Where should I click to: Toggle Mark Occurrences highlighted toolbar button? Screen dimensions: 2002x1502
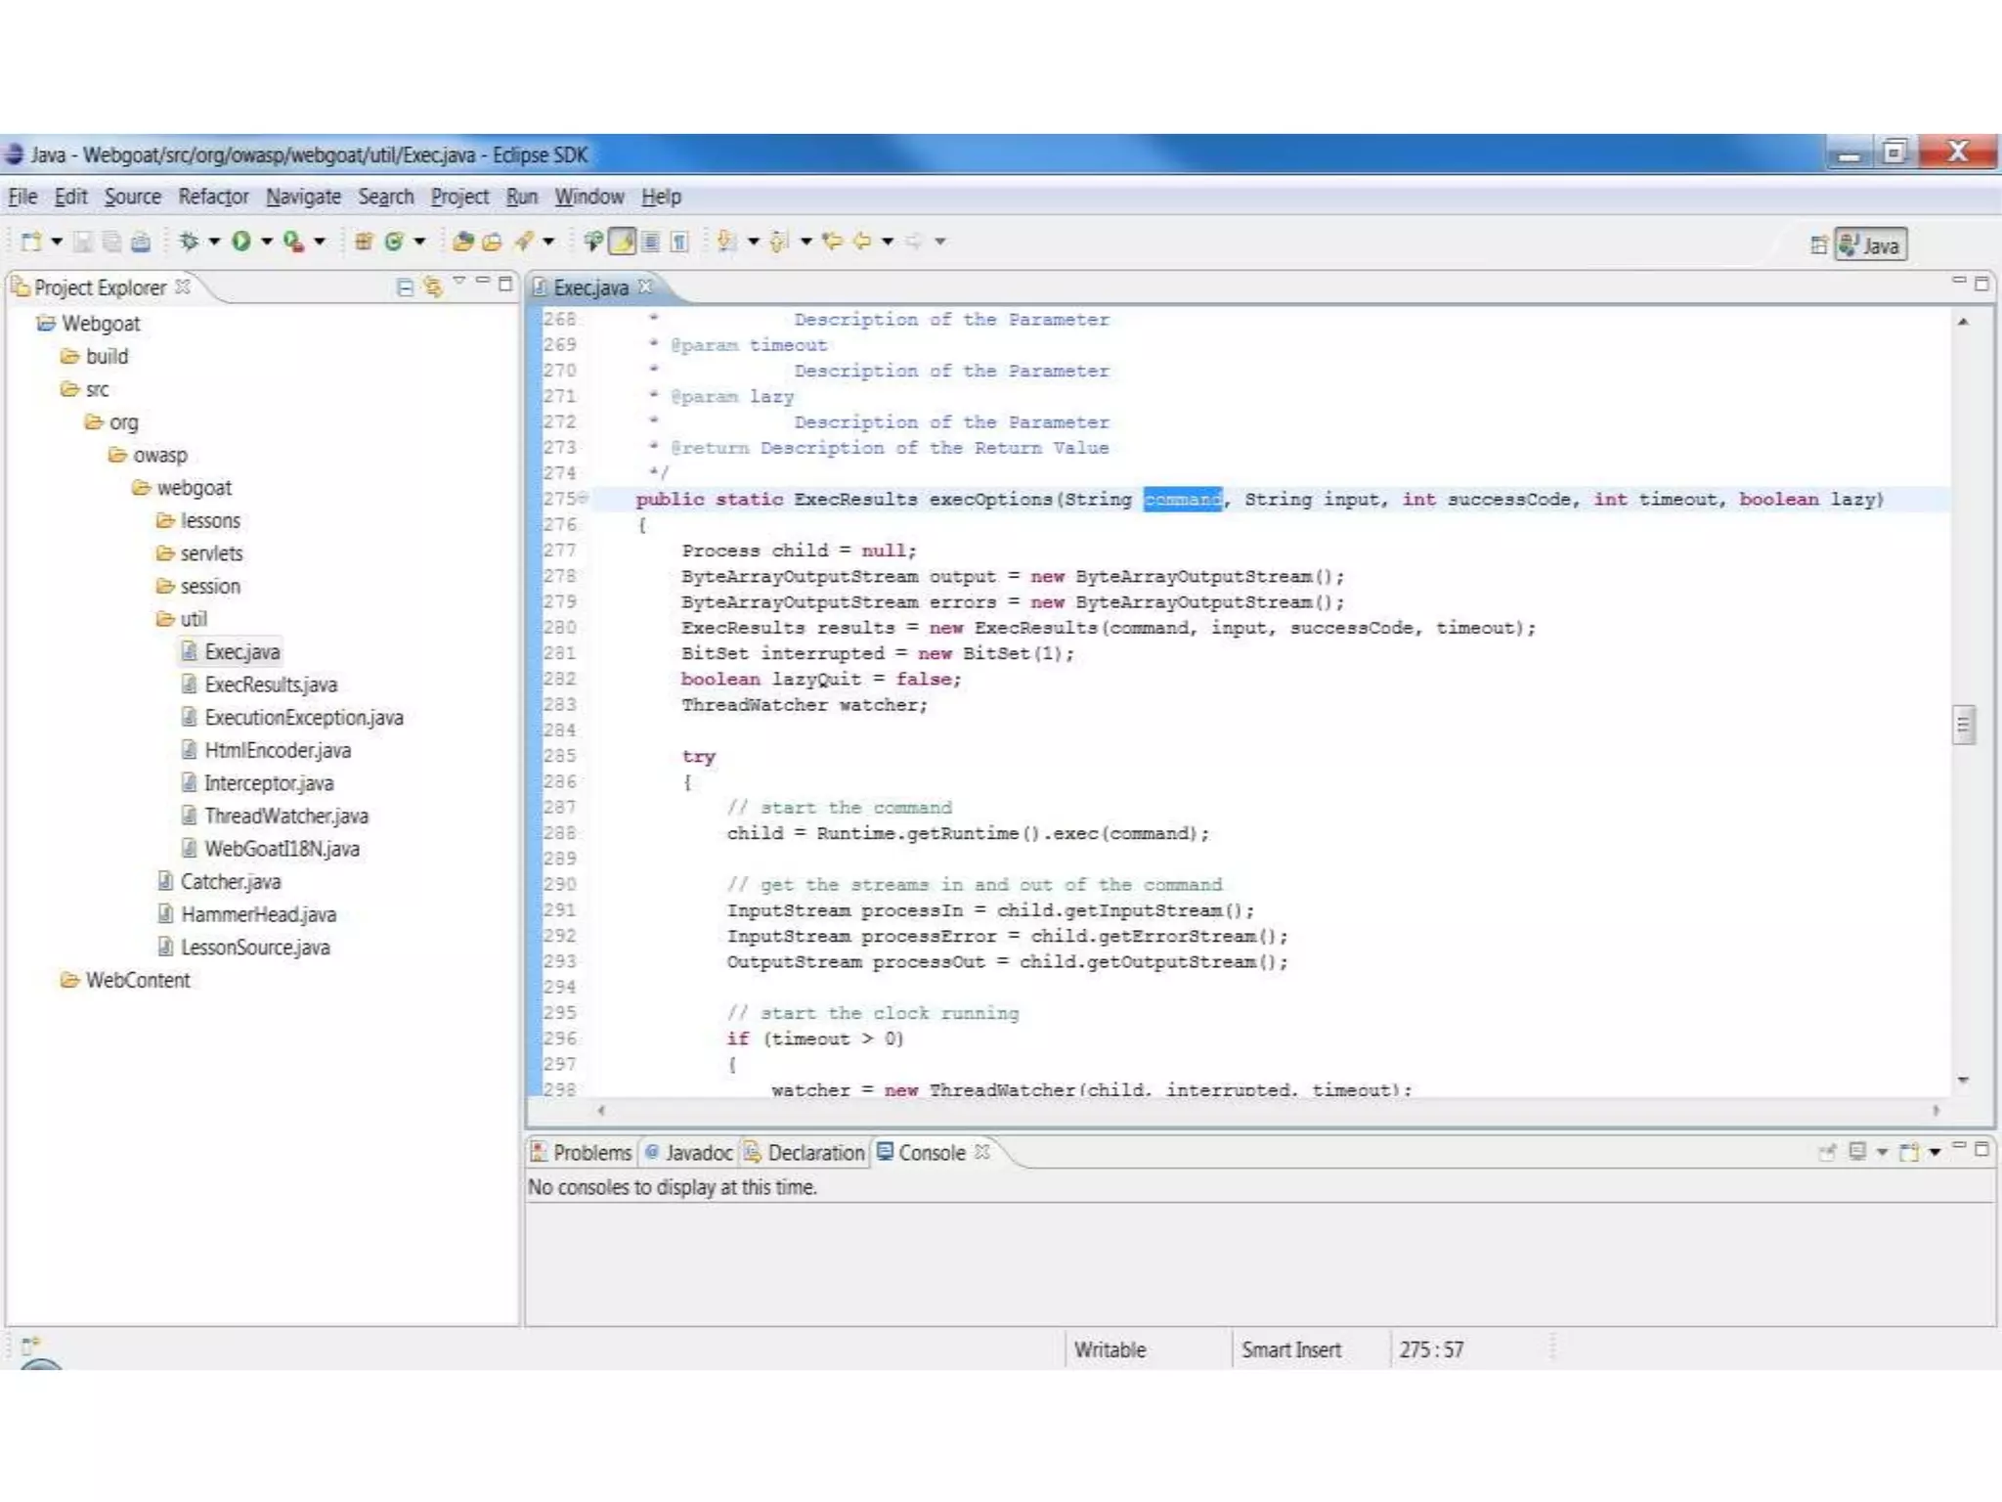coord(623,241)
